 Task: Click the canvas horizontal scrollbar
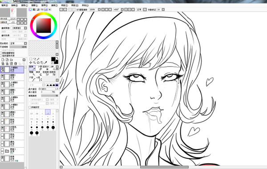pyautogui.click(x=164, y=167)
